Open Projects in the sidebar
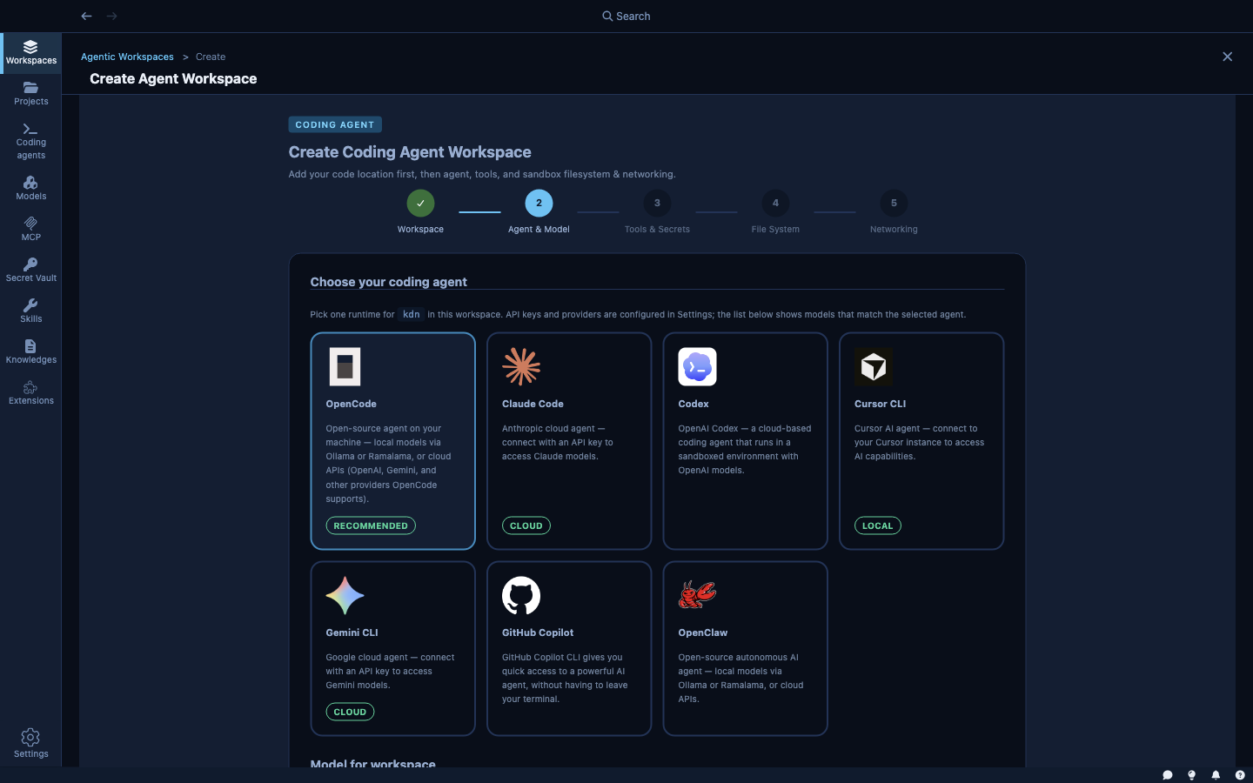 pyautogui.click(x=31, y=94)
